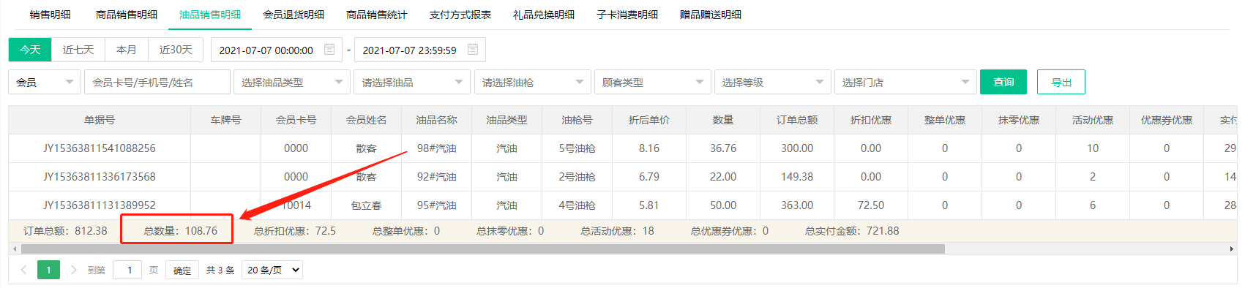Open 请选择油品 dropdown
The image size is (1245, 288).
(x=412, y=82)
